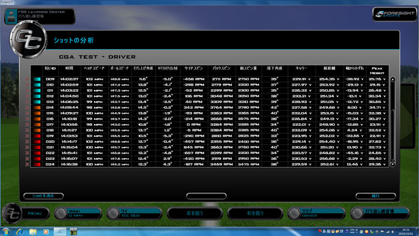Click the GC logo MENU button
Viewport: 419px width, 236px height.
[x=26, y=213]
